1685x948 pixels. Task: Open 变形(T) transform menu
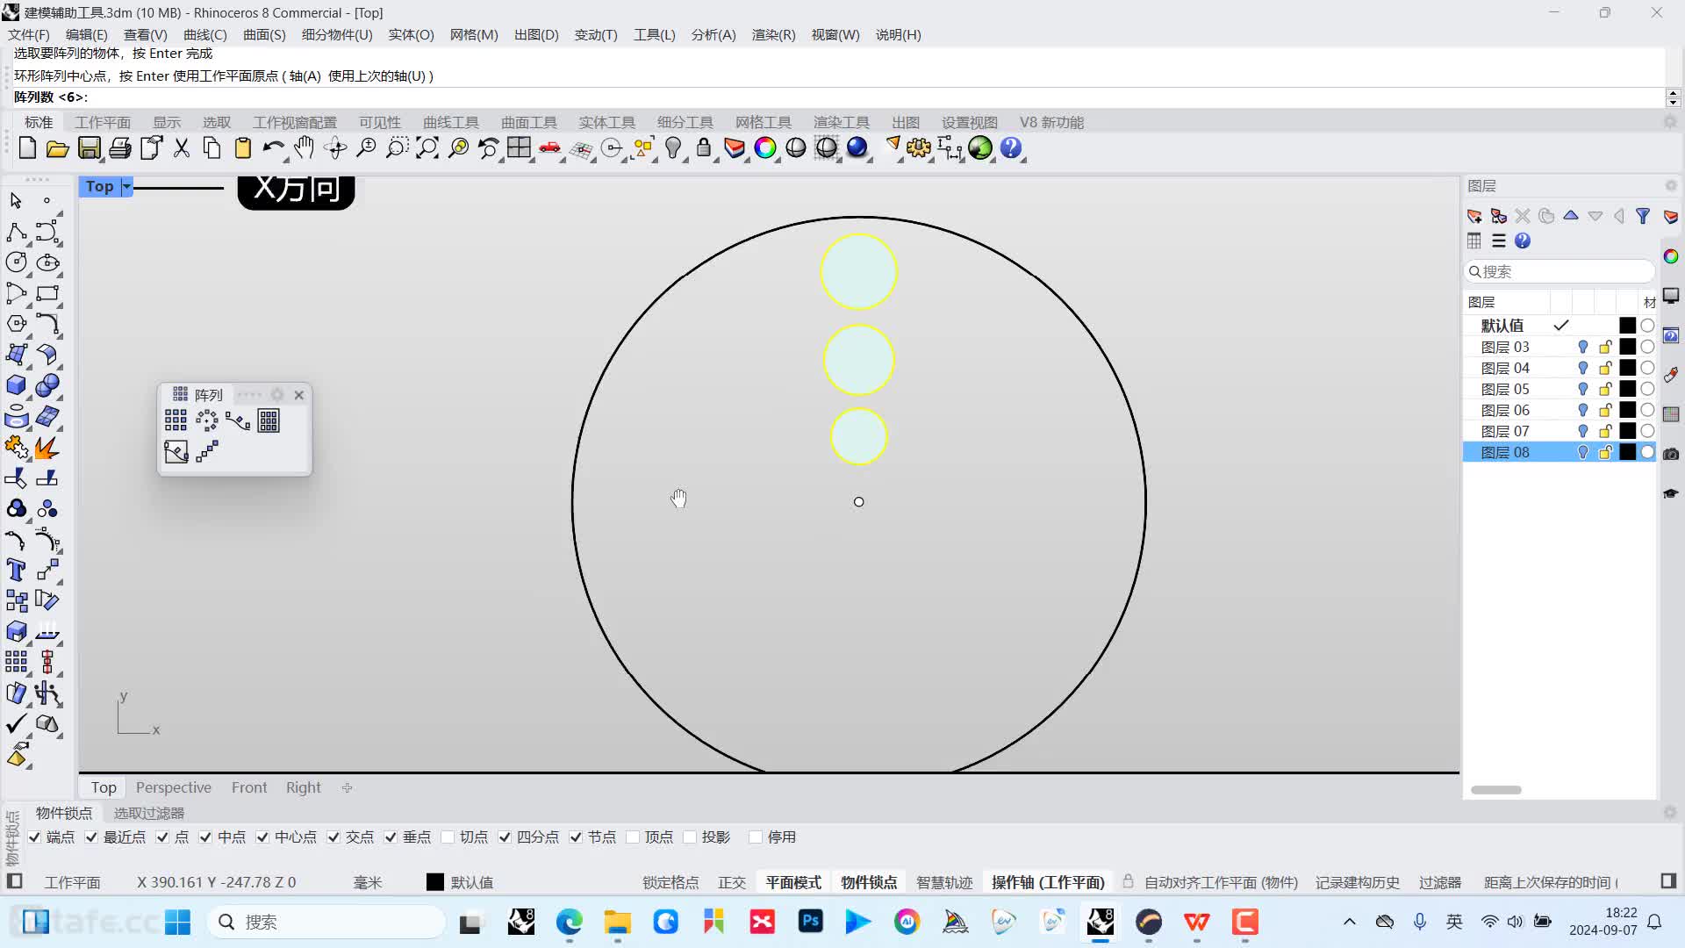[595, 35]
